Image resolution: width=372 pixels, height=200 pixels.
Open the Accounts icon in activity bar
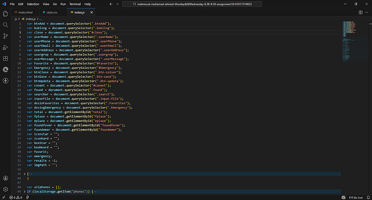click(5, 178)
